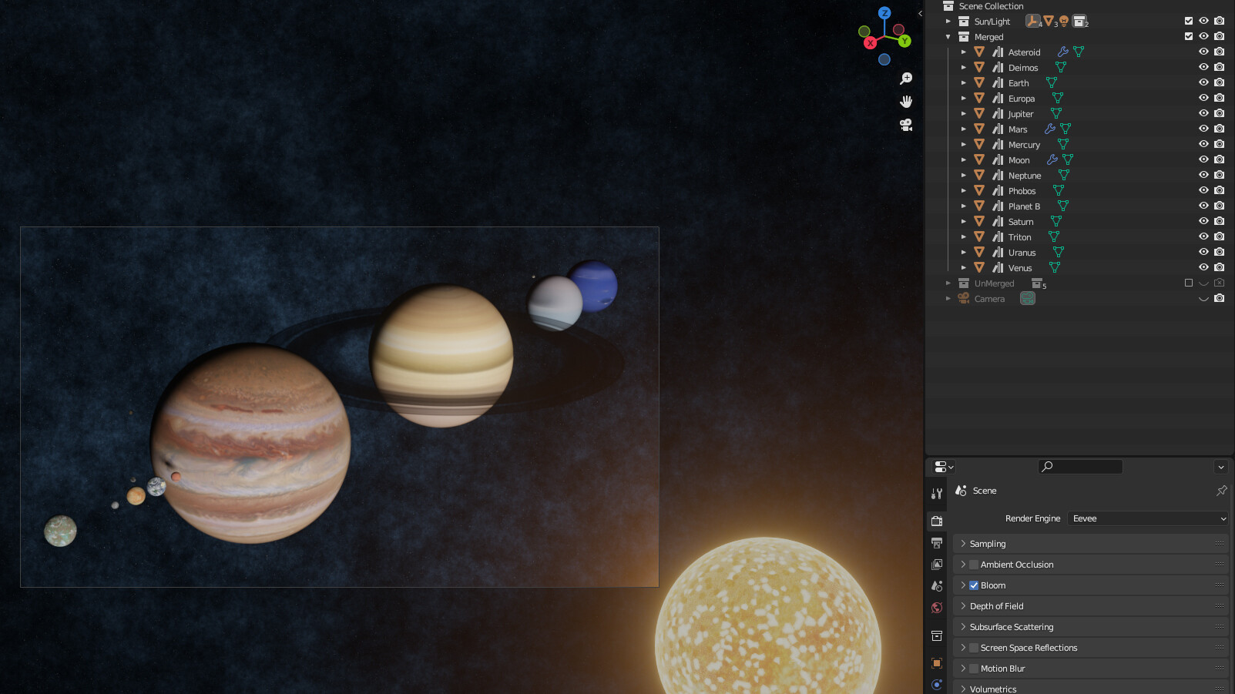This screenshot has height=694, width=1235.
Task: Open the Object properties tab
Action: (937, 663)
